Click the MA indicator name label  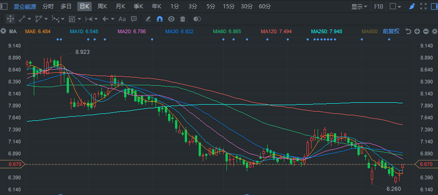click(x=13, y=31)
